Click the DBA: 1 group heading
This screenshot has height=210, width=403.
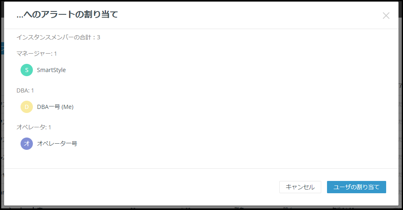point(25,90)
